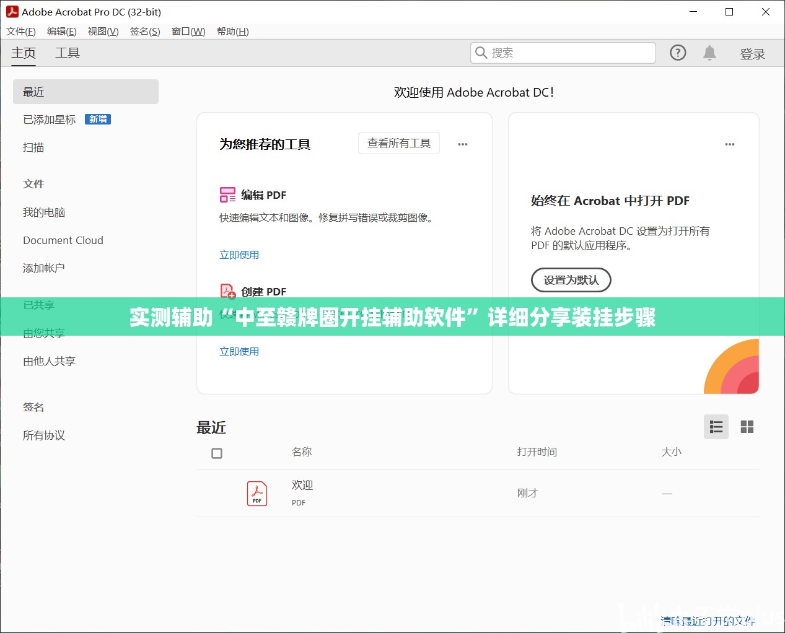Click the Adobe Acrobat title bar logo
The width and height of the screenshot is (785, 633).
12,12
